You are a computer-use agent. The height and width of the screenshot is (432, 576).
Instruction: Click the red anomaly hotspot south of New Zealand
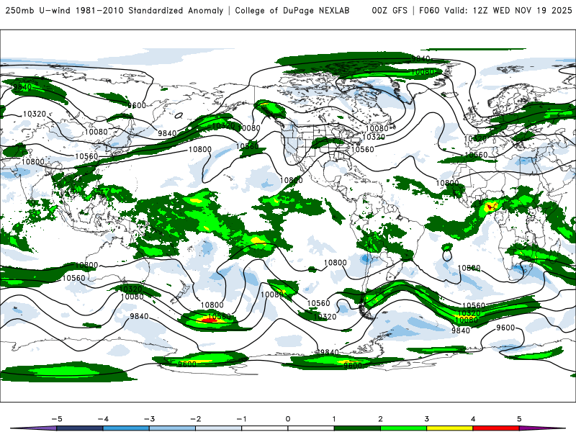click(x=210, y=320)
